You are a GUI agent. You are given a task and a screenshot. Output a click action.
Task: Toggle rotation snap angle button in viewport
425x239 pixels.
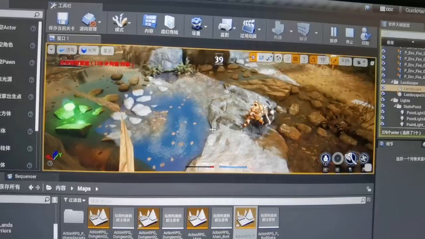tap(313, 59)
